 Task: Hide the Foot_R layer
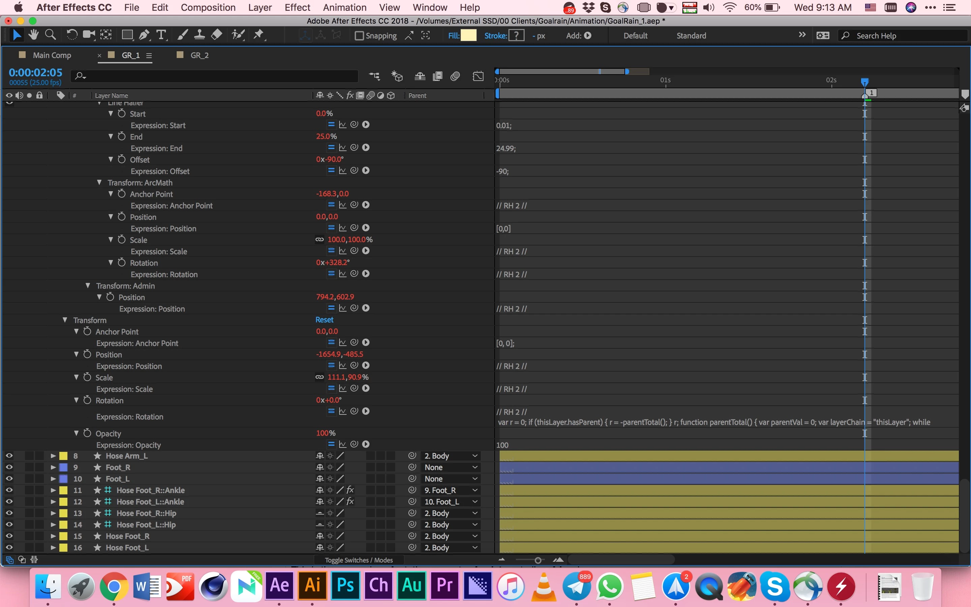pyautogui.click(x=9, y=467)
